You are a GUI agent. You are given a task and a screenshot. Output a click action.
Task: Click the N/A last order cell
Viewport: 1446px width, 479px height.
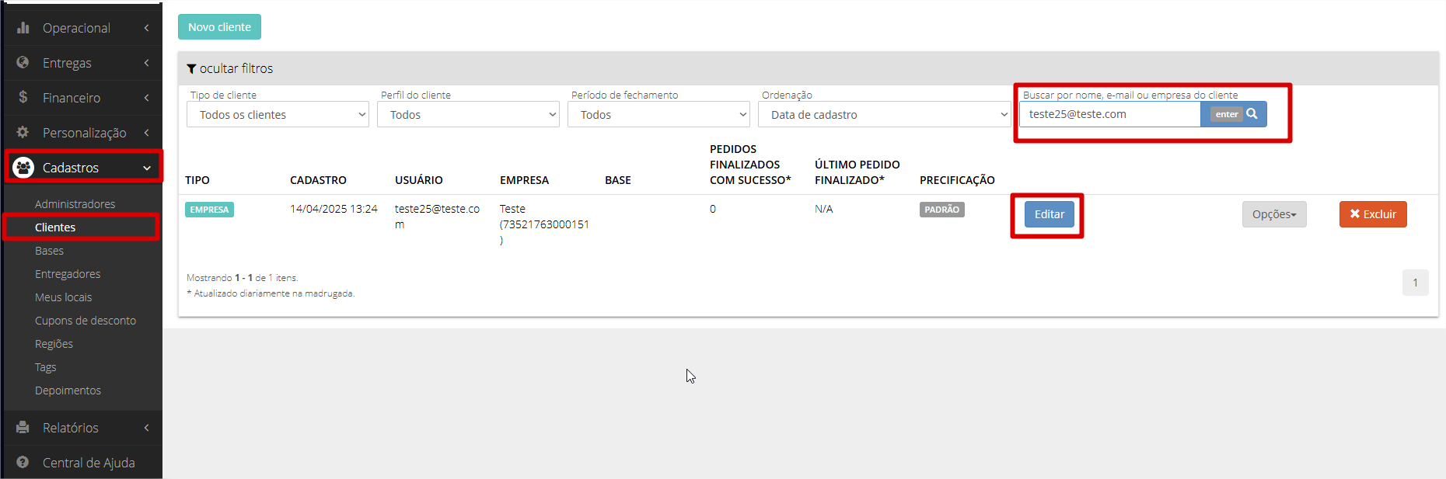(823, 209)
